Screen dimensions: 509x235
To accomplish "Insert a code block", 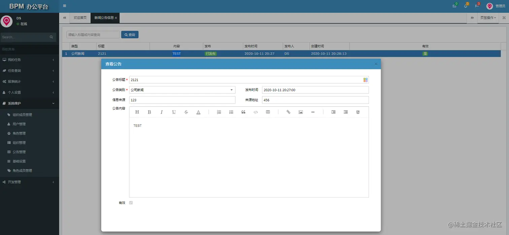I will pos(256,112).
